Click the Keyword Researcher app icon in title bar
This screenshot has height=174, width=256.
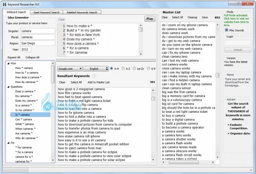pos(5,4)
